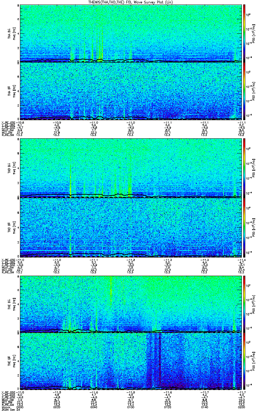Viewport: 258px width, 412px height.
Task: Click the frequency tick 4 on the THD B-perpendicular axis
Action: [18, 169]
